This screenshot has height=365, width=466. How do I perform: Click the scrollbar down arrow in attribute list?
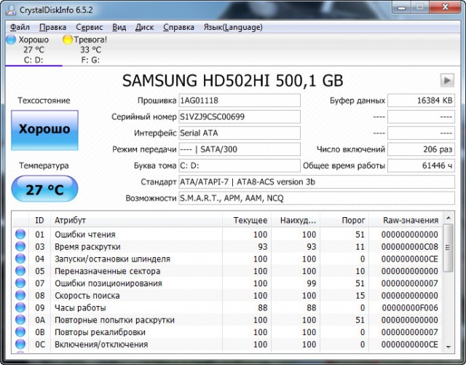(449, 347)
